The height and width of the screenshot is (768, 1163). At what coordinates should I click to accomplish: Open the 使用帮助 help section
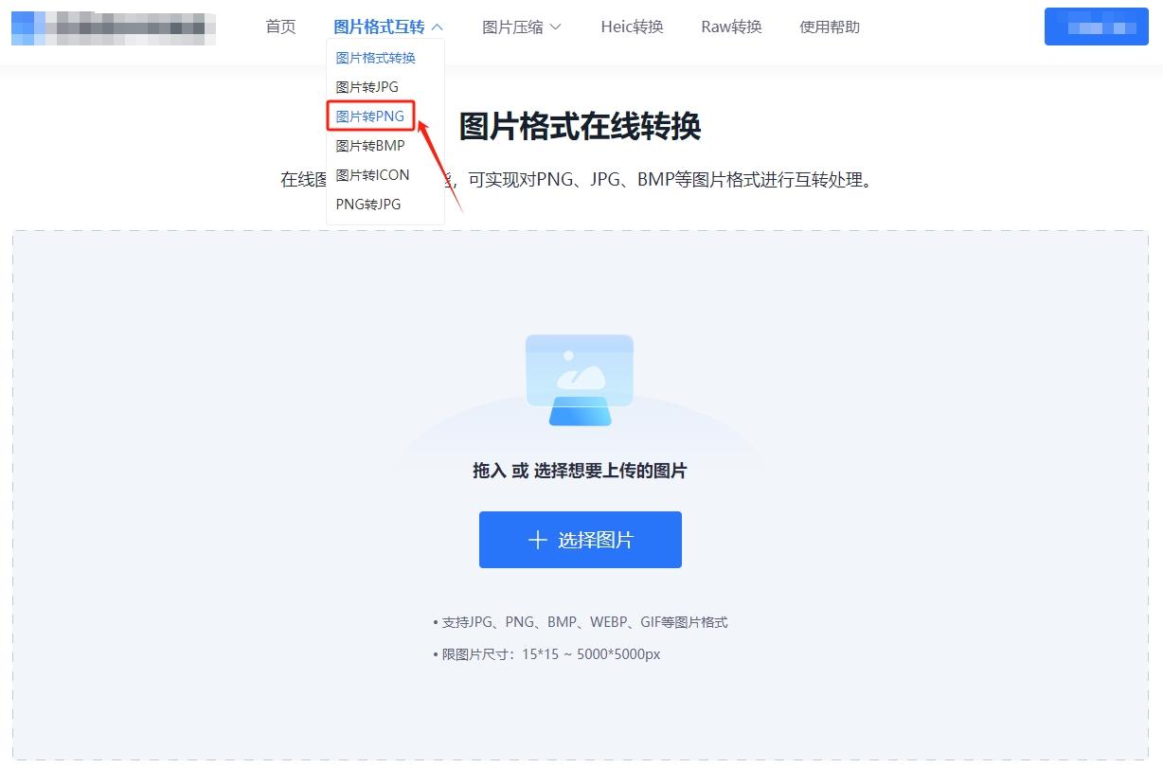tap(830, 27)
